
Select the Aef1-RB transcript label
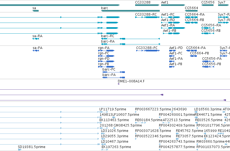pos(169,31)
